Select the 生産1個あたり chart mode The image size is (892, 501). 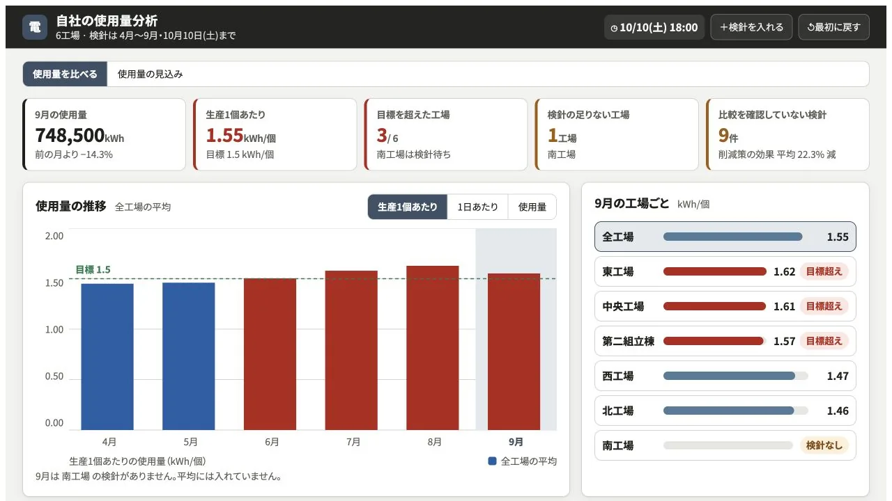[x=408, y=207]
